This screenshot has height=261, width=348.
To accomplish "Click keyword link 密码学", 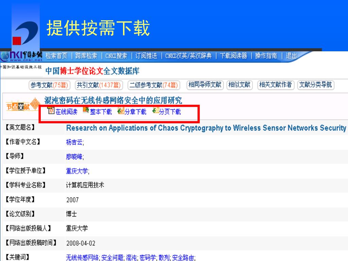I will pos(147,258).
